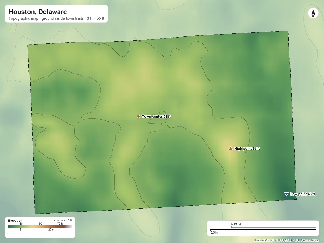Click the scale bar line
324x243 pixels.
pos(263,229)
